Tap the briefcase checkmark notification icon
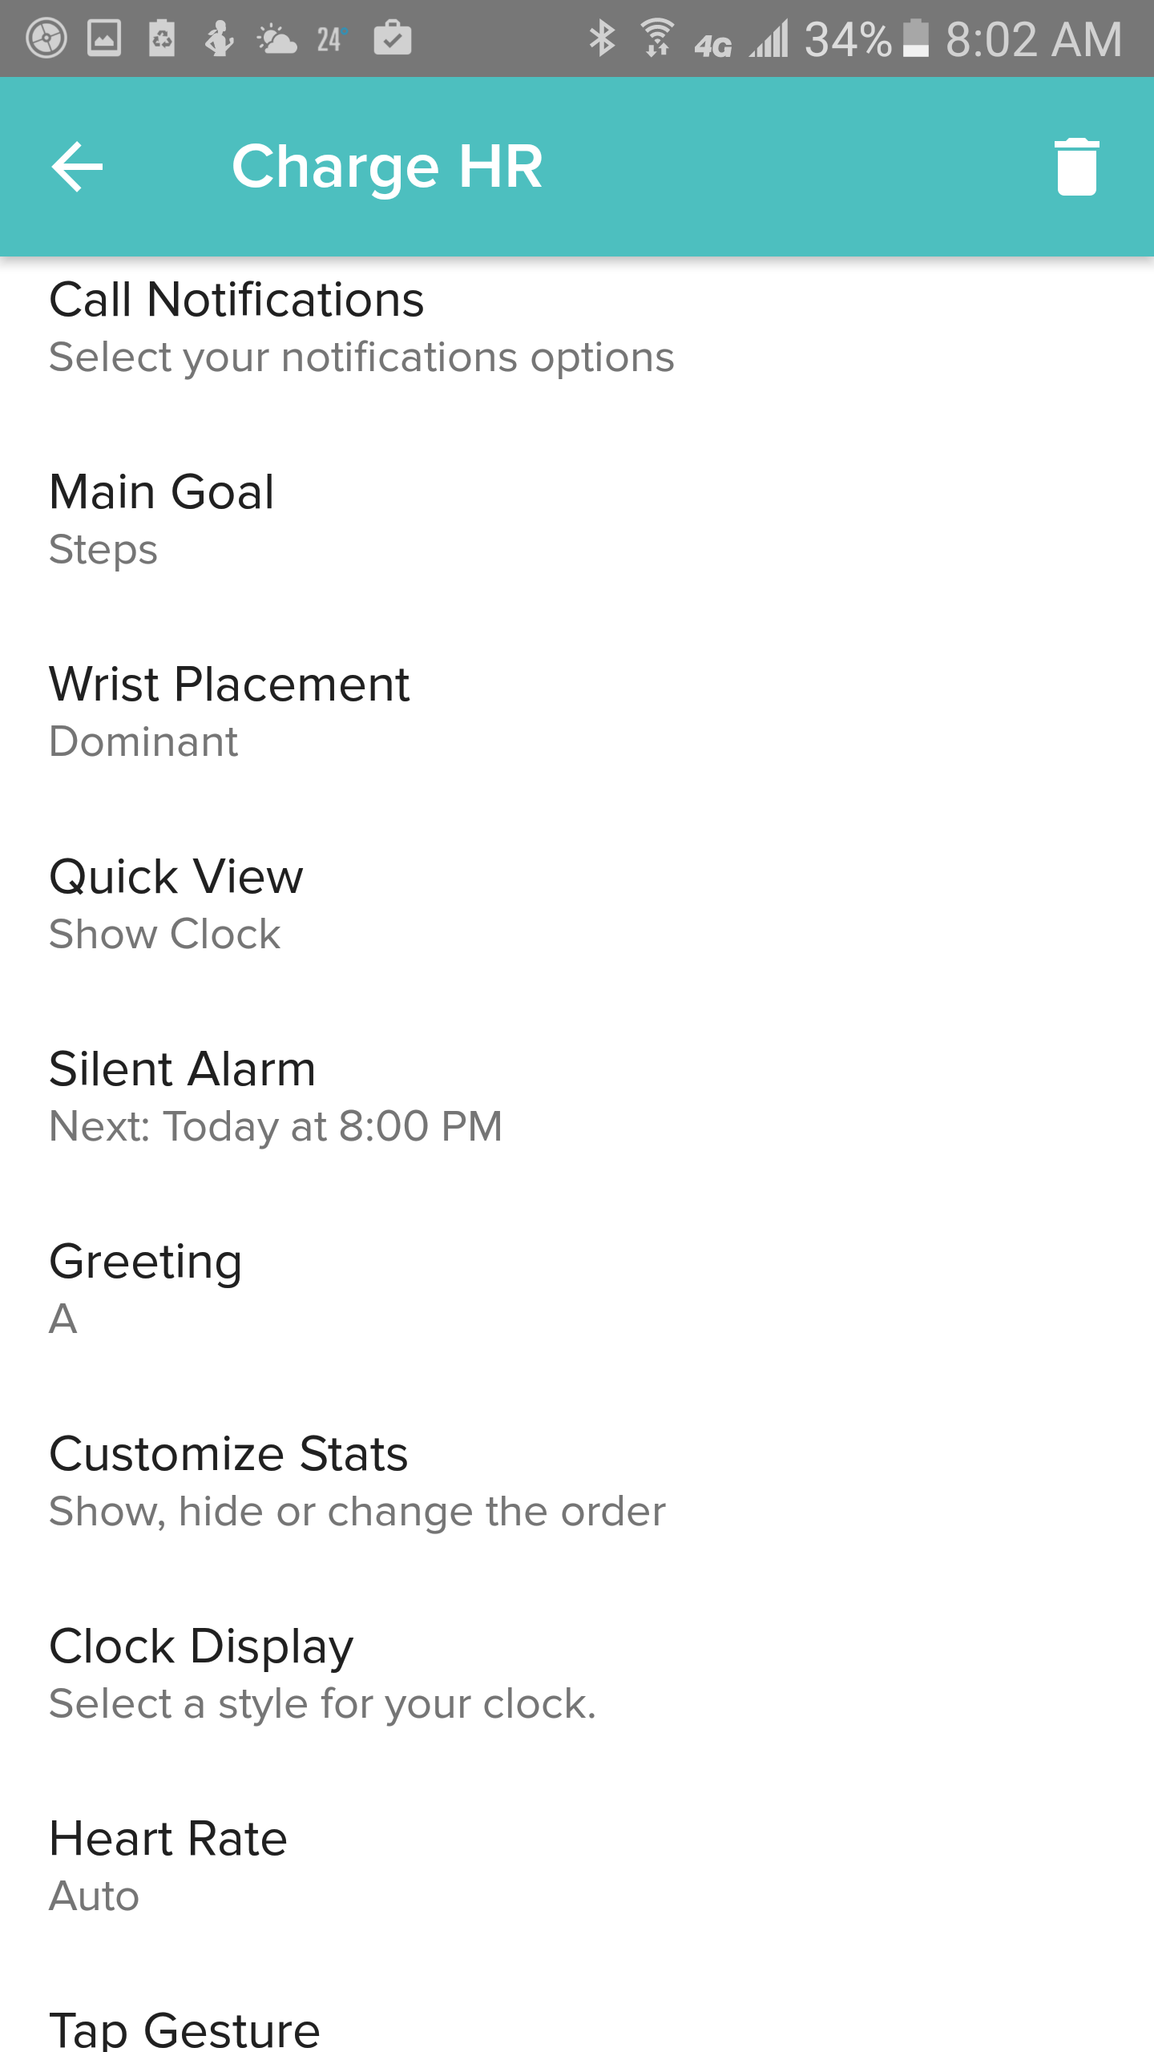Image resolution: width=1154 pixels, height=2052 pixels. pos(393,38)
